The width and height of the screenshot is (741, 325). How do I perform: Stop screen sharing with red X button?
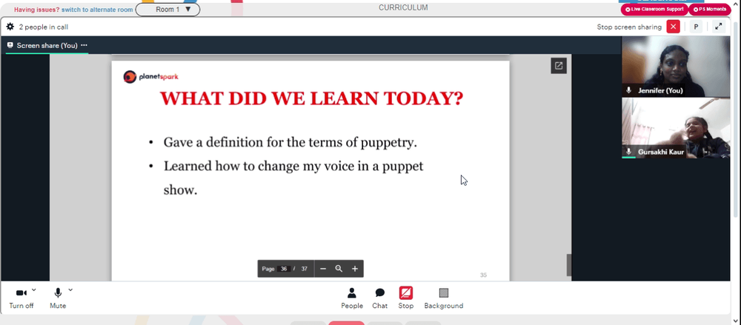click(x=673, y=27)
